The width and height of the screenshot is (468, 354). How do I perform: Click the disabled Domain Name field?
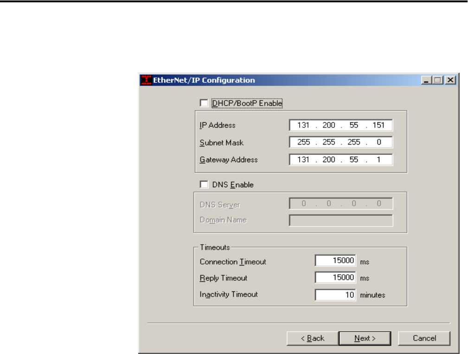point(341,221)
